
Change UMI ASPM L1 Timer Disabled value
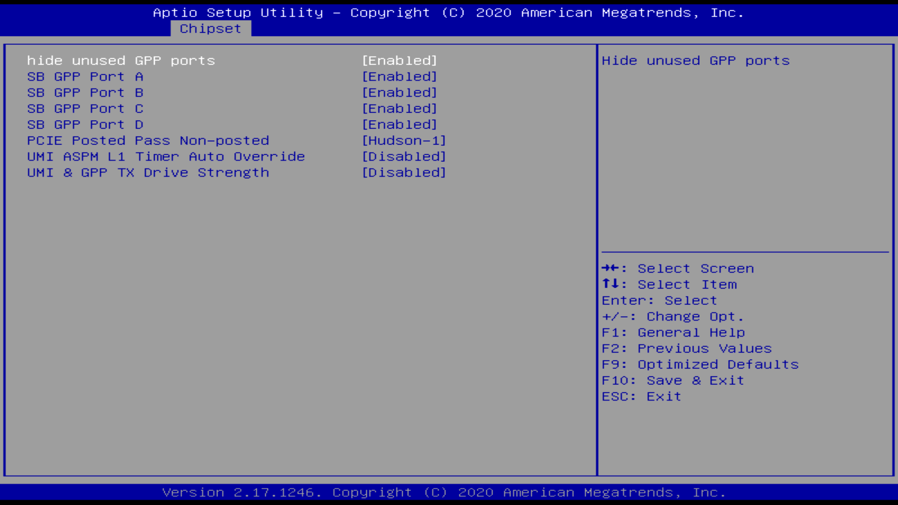(x=404, y=157)
